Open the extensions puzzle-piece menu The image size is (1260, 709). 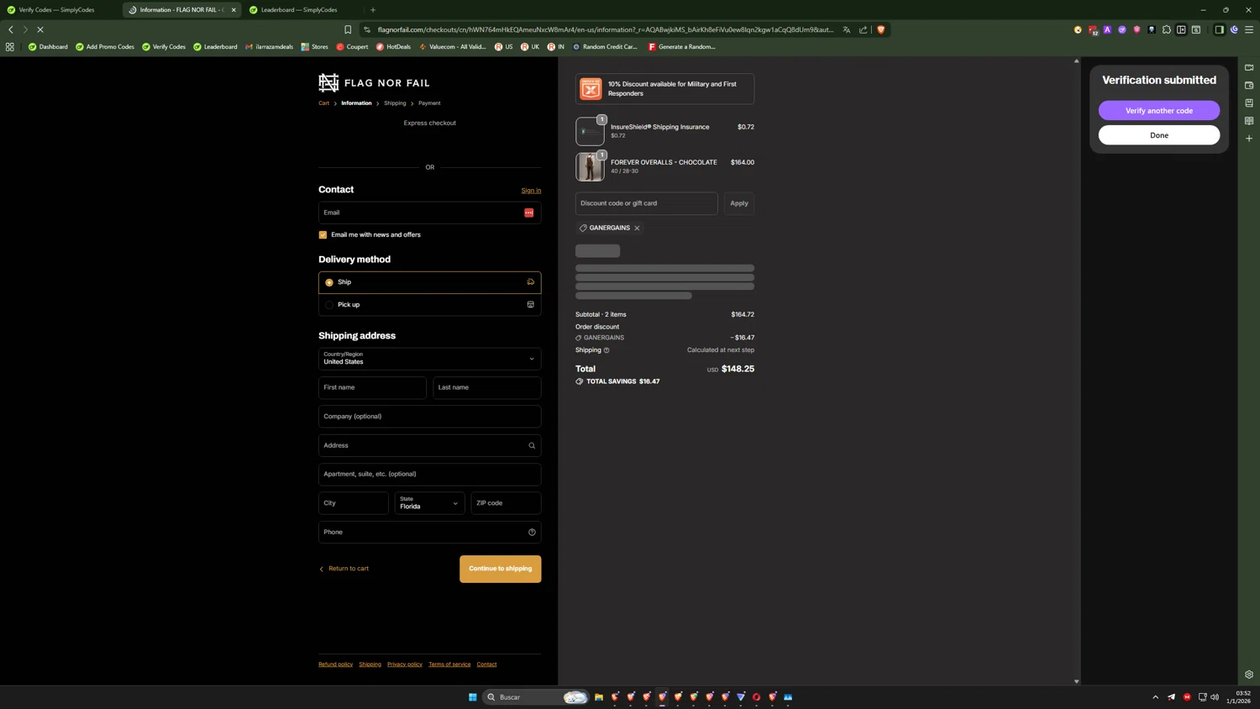point(1166,29)
